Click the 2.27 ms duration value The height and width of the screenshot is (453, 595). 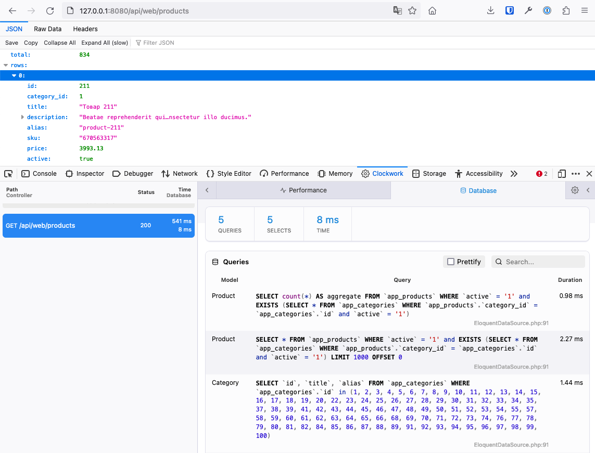[x=571, y=339]
